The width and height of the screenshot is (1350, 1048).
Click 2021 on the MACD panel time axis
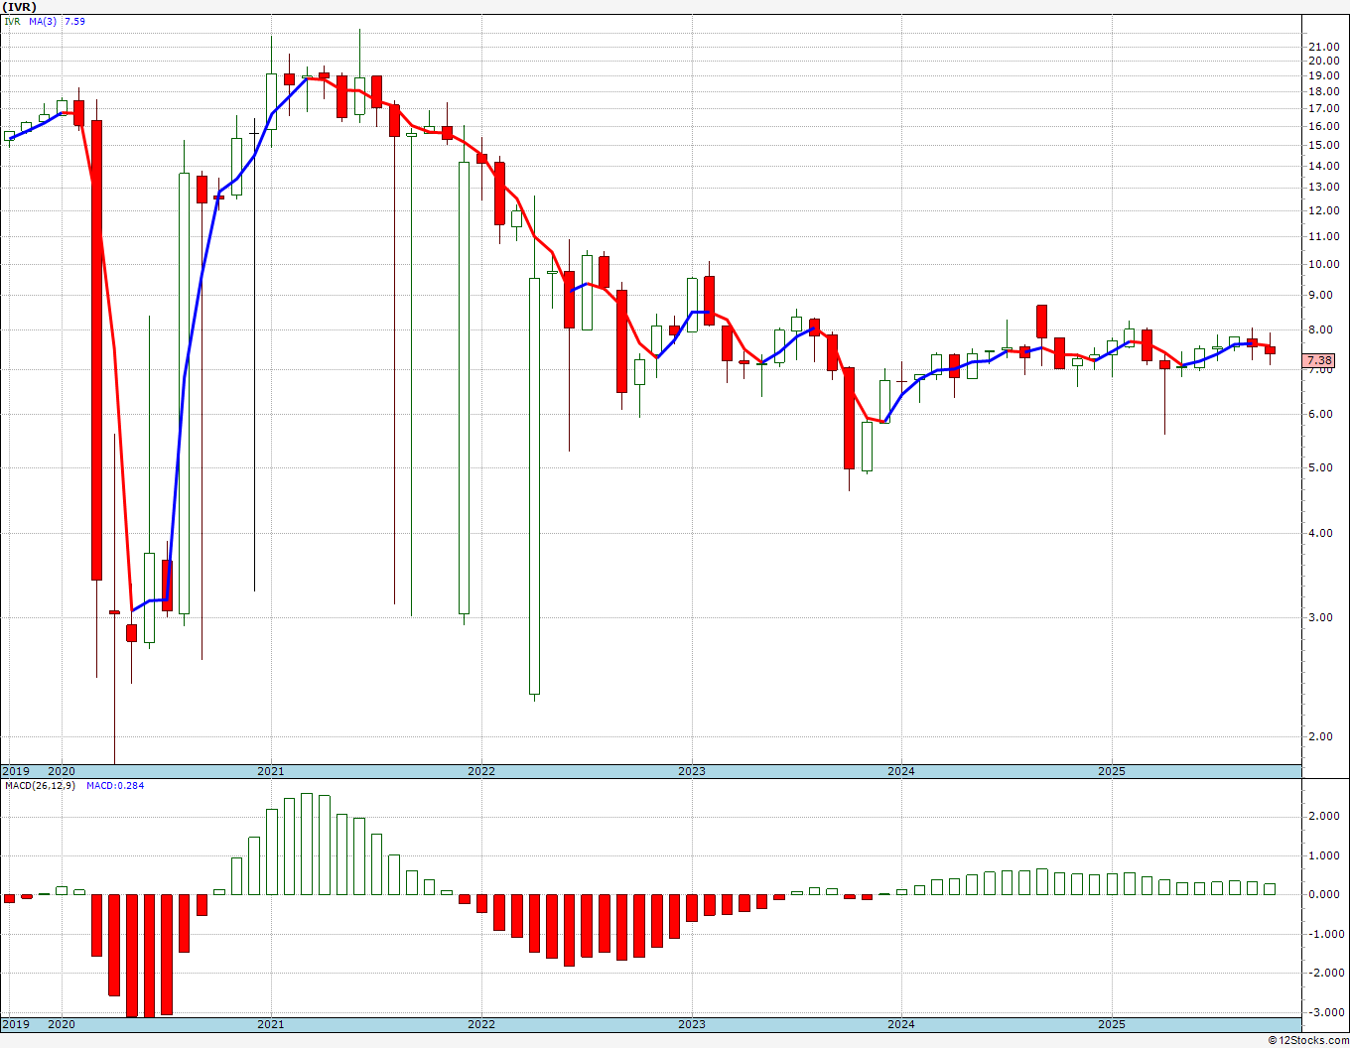coord(271,1024)
